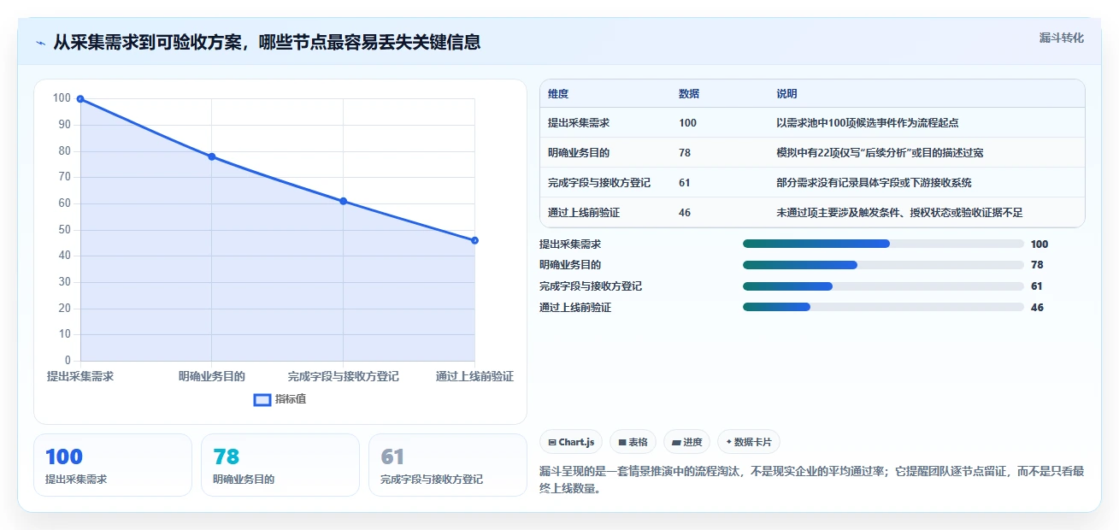Open the stat card showing 78 明确业务目的
The image size is (1119, 530).
[x=280, y=465]
